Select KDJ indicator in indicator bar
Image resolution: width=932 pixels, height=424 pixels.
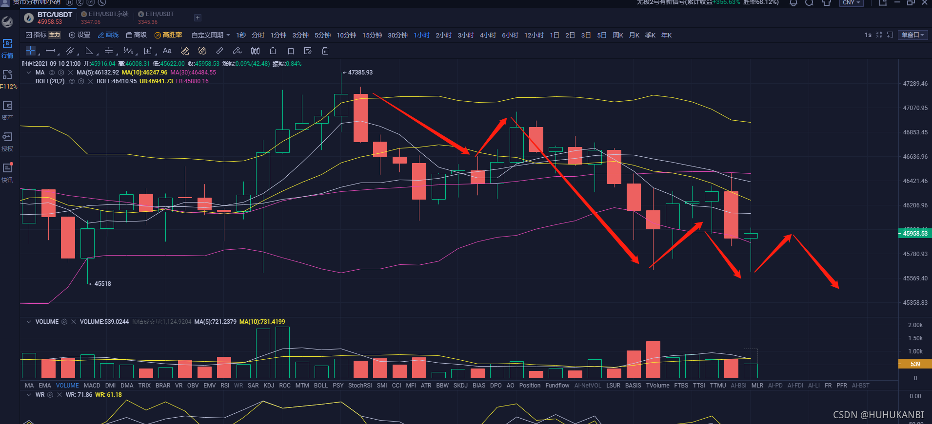(x=269, y=386)
